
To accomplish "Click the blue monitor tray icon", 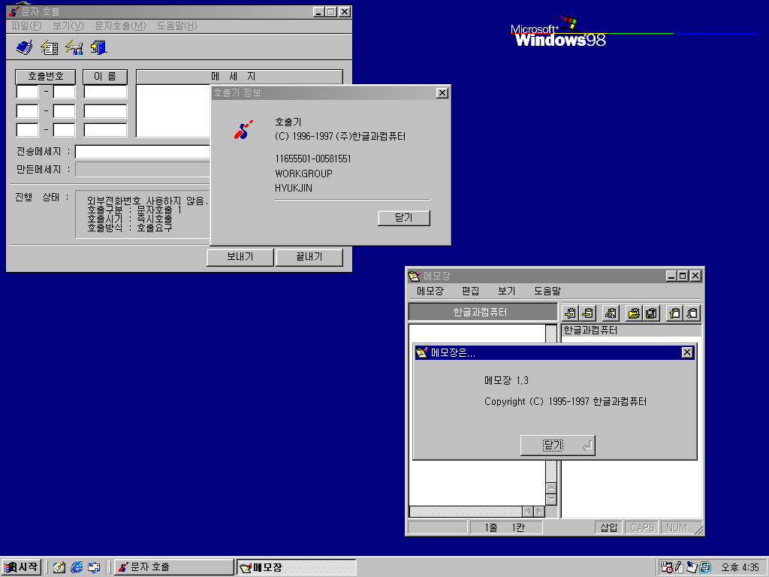I will click(705, 567).
